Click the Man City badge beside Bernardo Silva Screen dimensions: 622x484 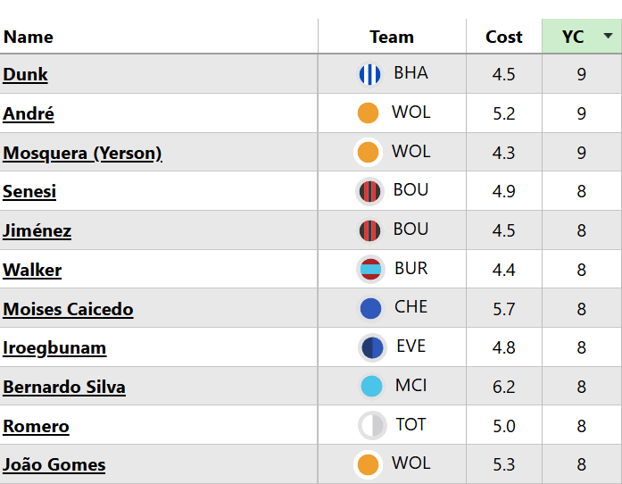[370, 387]
